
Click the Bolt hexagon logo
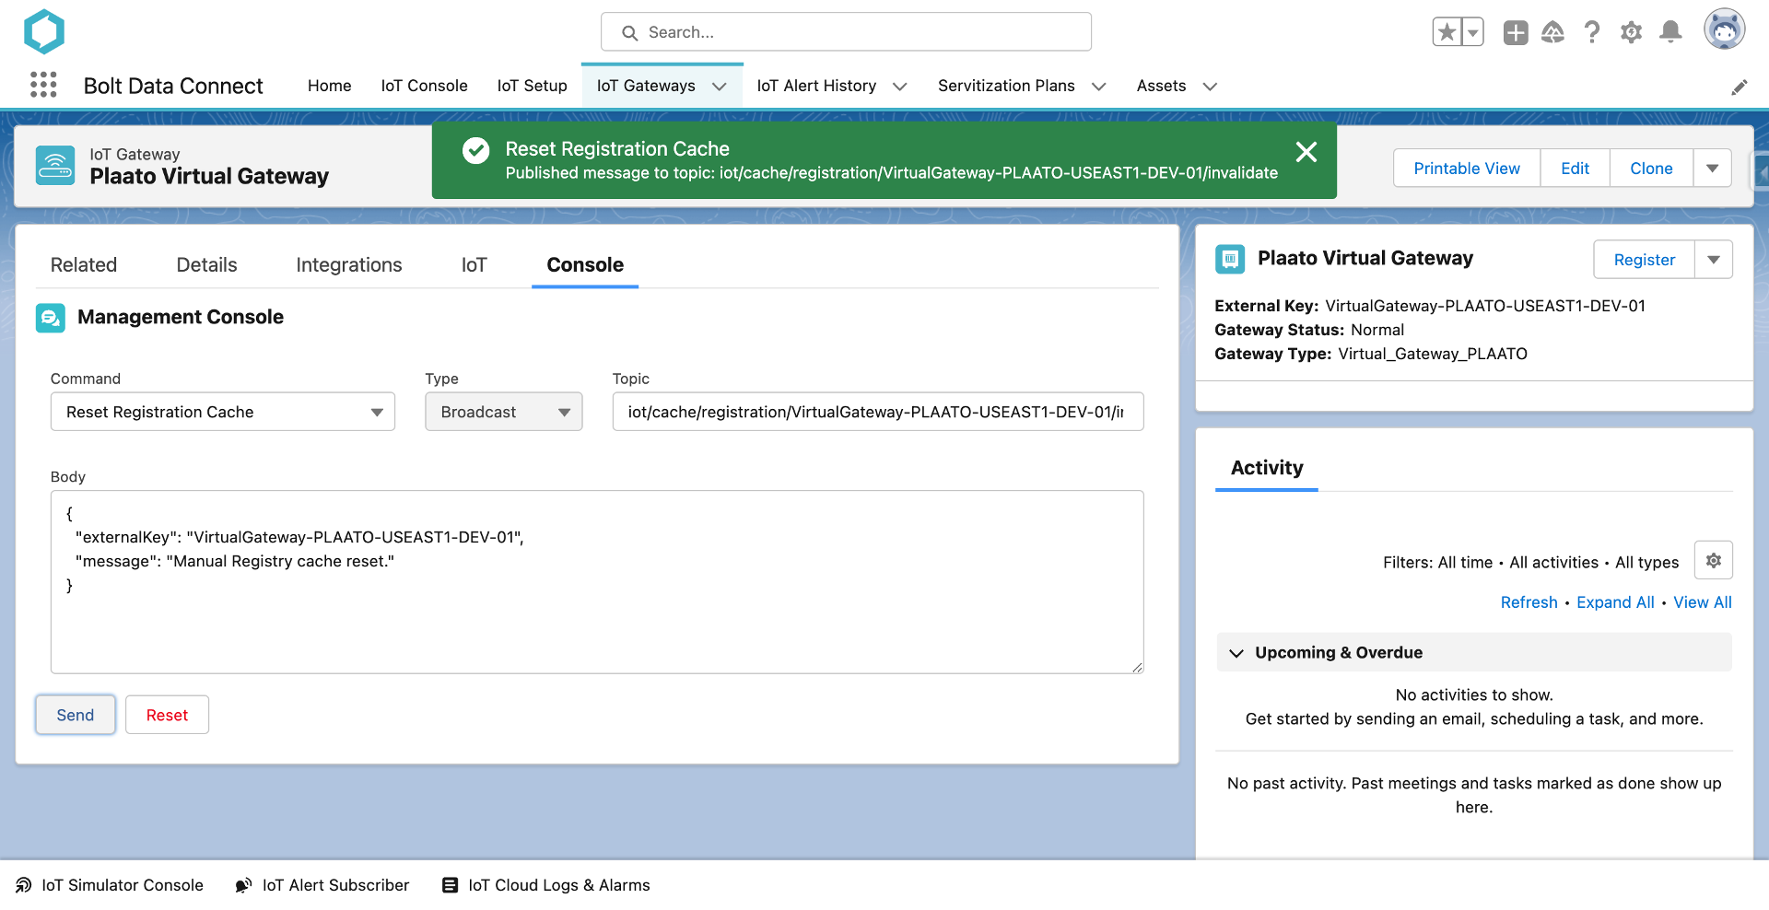coord(43,31)
